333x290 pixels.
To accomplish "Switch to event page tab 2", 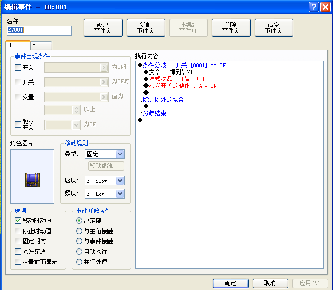I will click(x=41, y=46).
